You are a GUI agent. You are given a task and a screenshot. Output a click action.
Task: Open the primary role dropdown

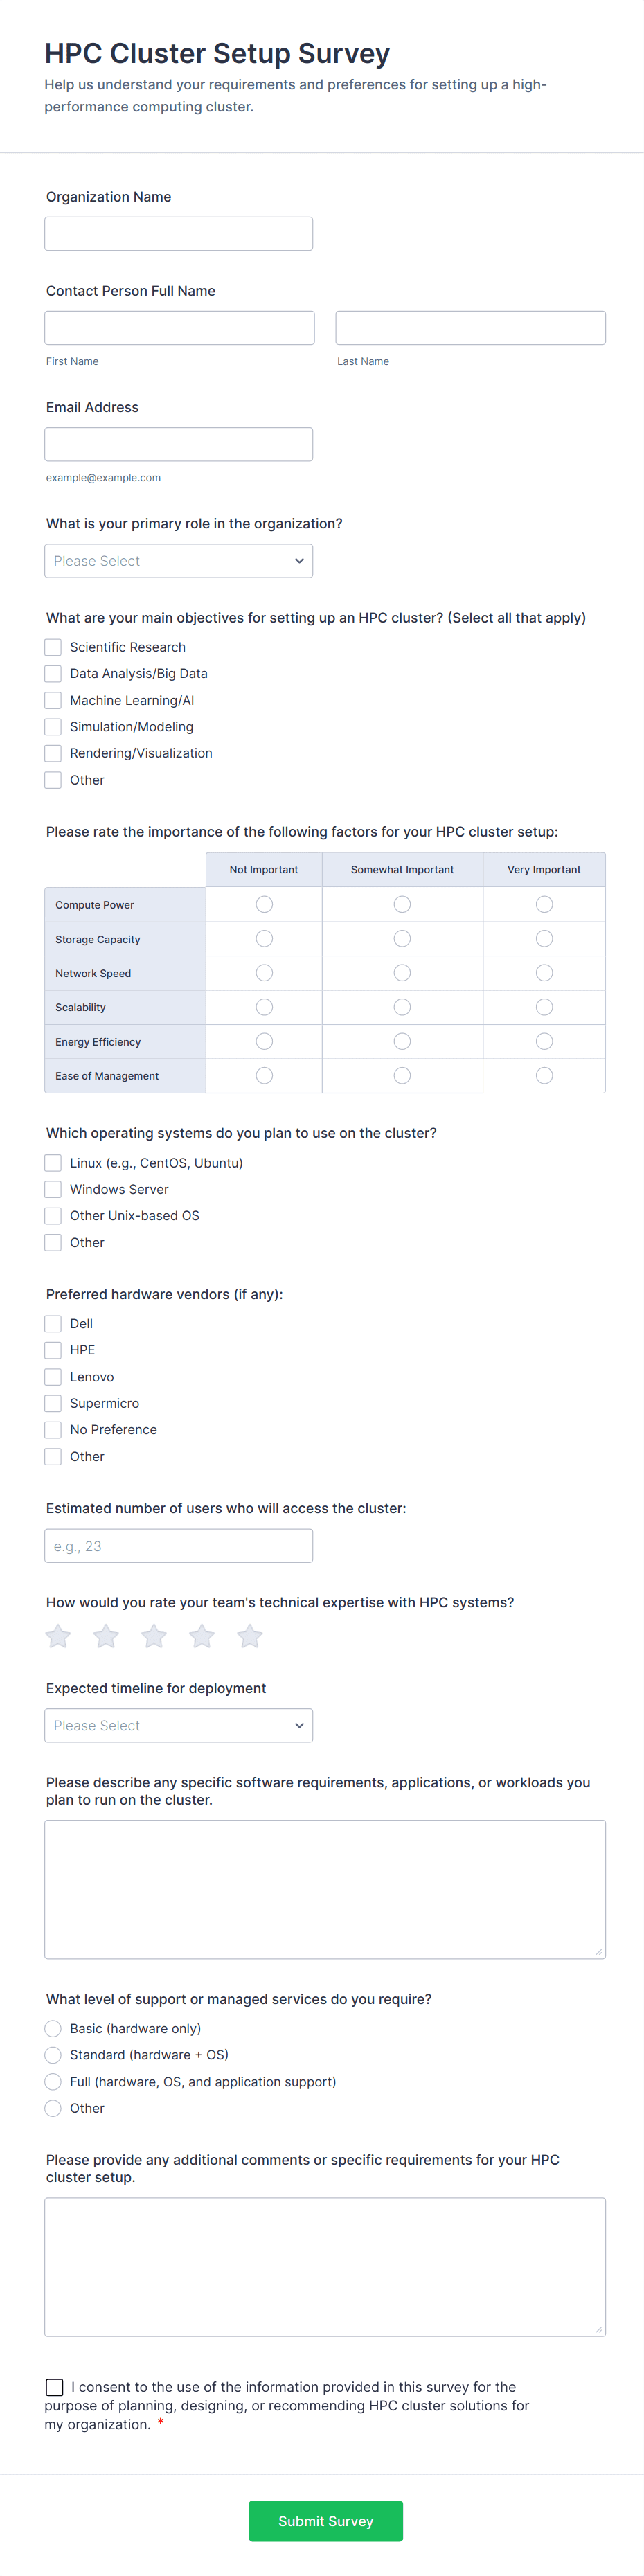click(x=178, y=560)
